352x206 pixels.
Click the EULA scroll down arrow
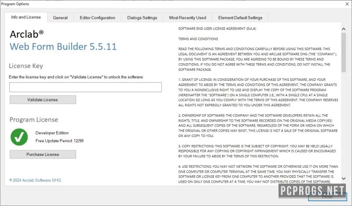tap(344, 178)
